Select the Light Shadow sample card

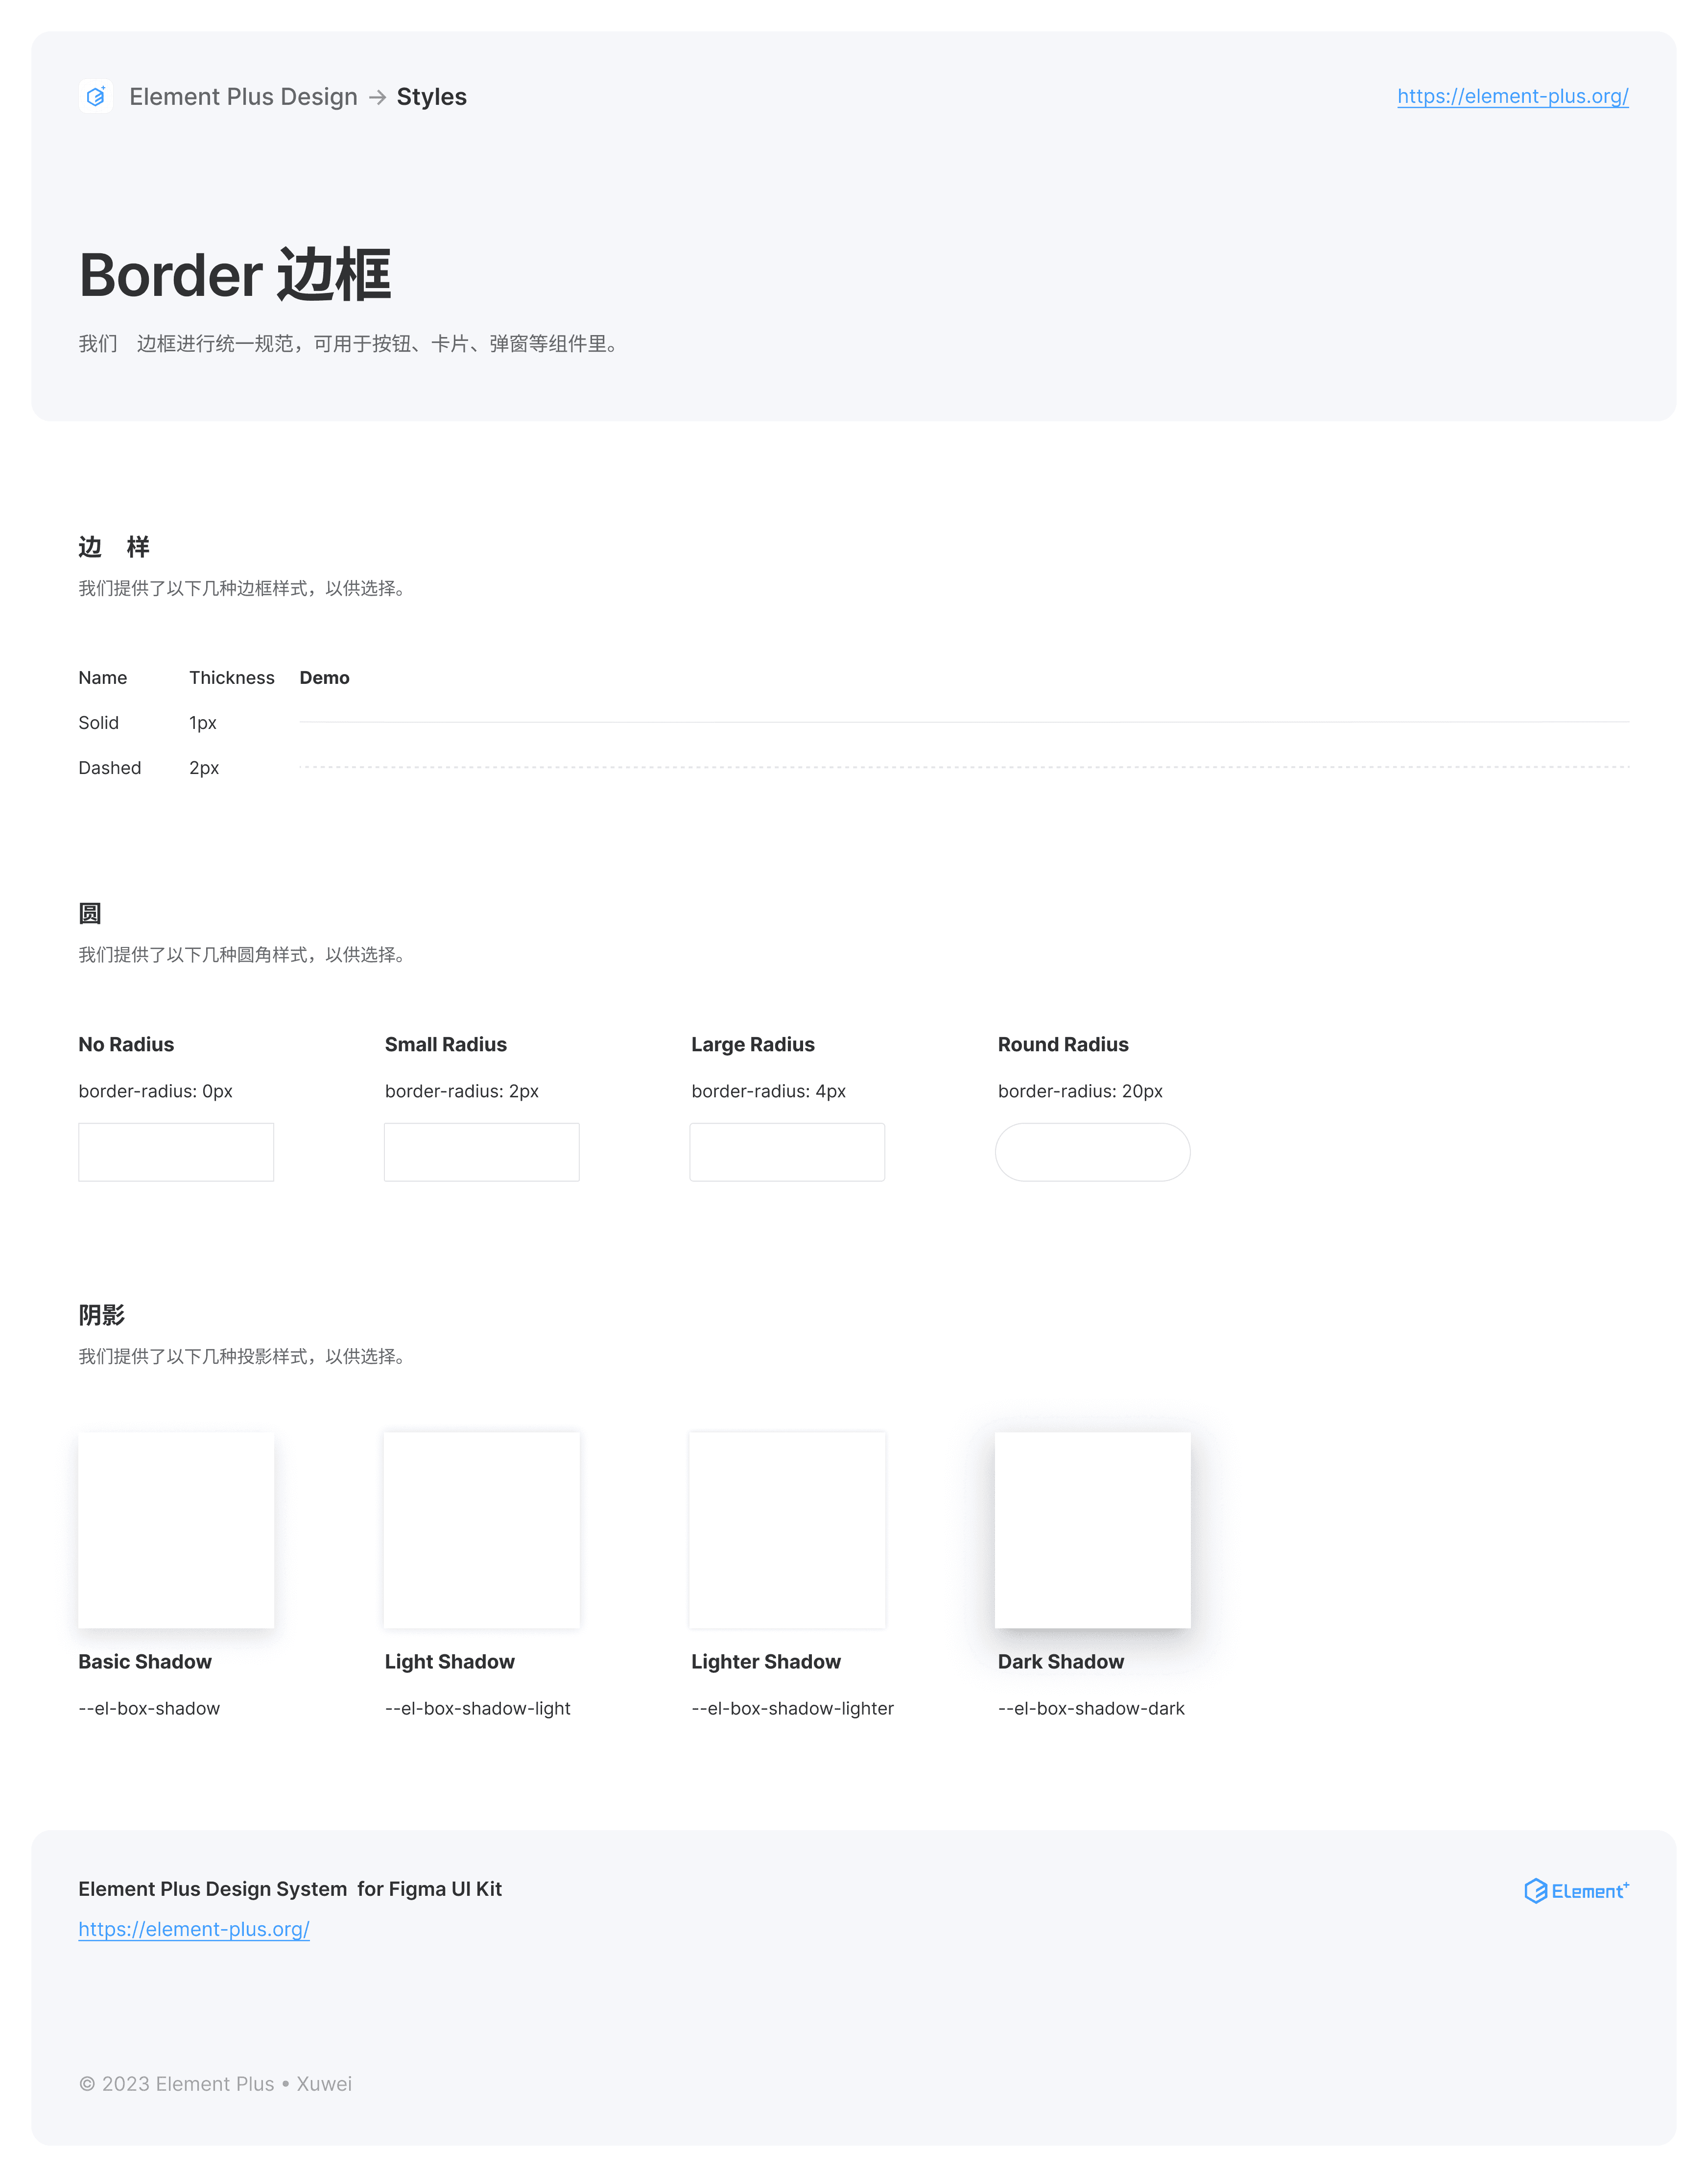(x=481, y=1530)
